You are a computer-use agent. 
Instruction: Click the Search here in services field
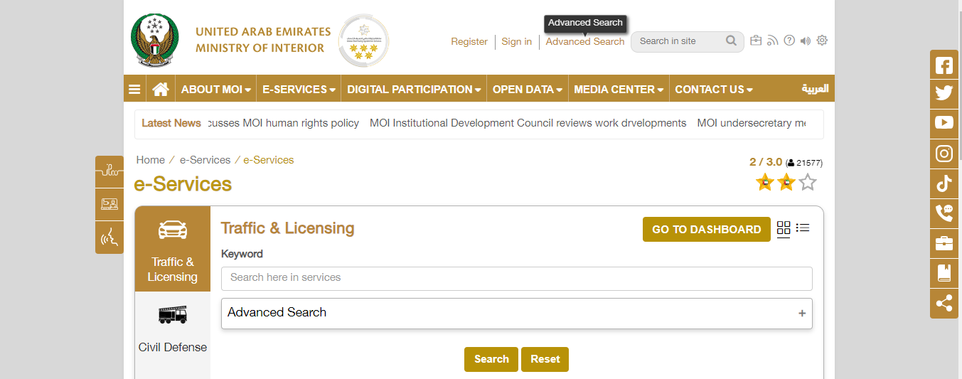pyautogui.click(x=516, y=278)
